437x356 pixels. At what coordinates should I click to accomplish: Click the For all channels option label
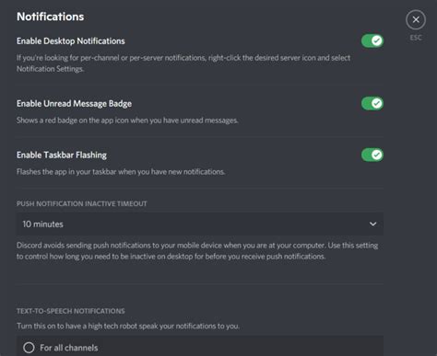69,348
